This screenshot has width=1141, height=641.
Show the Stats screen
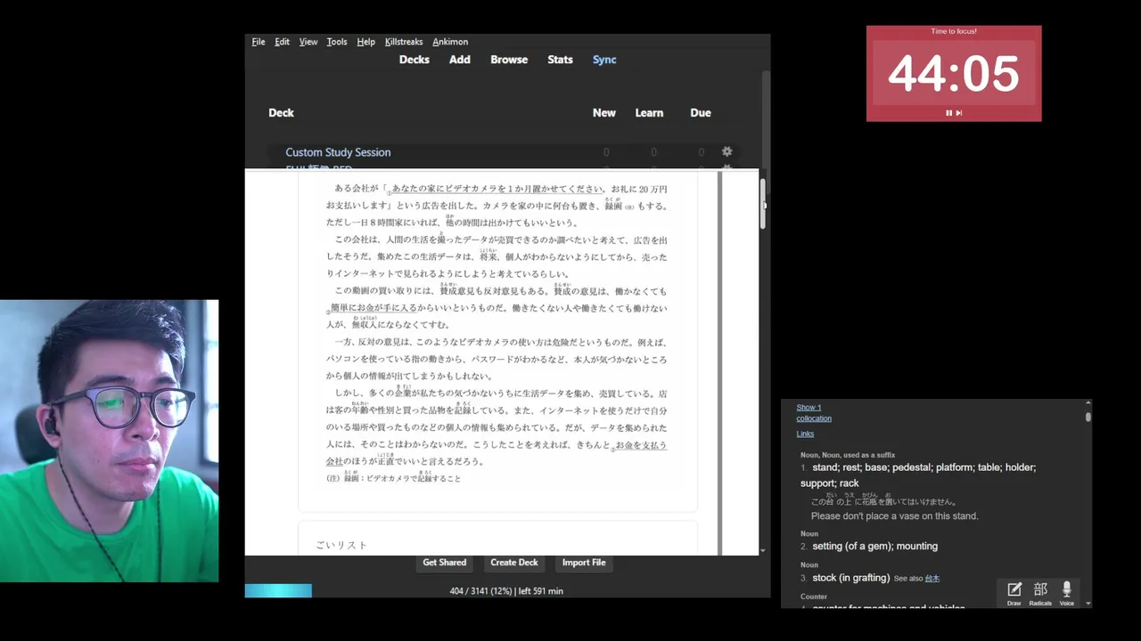(x=560, y=60)
